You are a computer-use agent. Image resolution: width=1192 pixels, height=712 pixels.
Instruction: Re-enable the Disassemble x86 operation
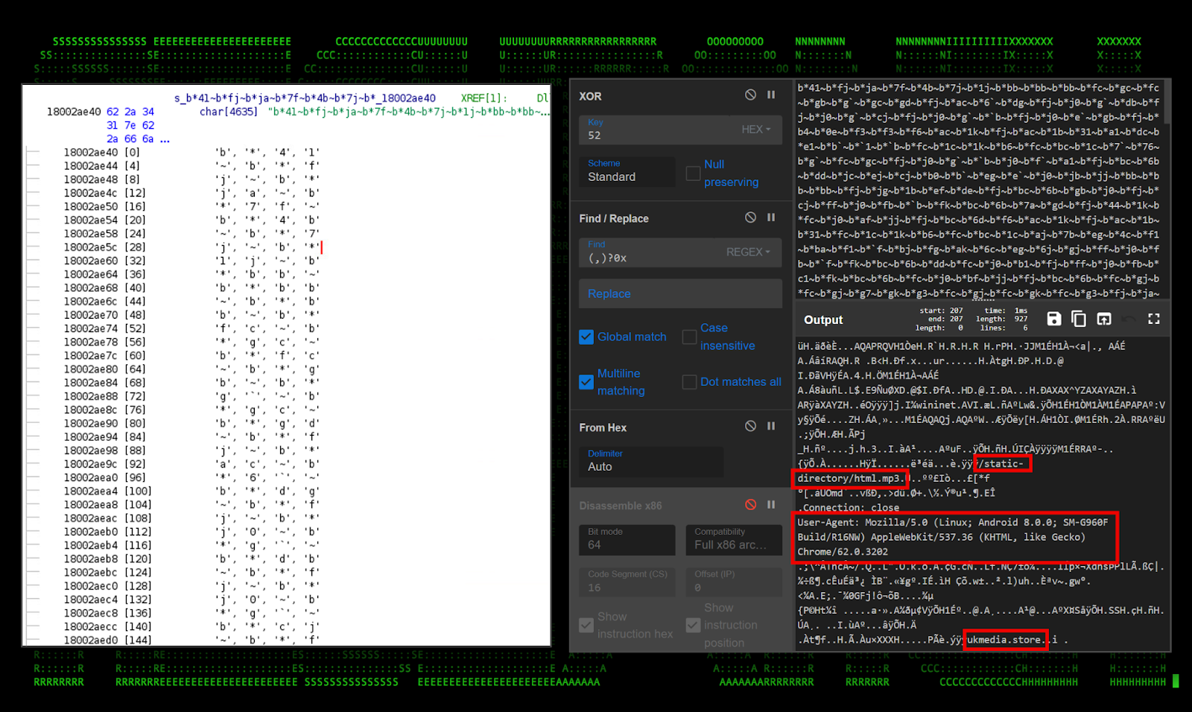(x=750, y=505)
